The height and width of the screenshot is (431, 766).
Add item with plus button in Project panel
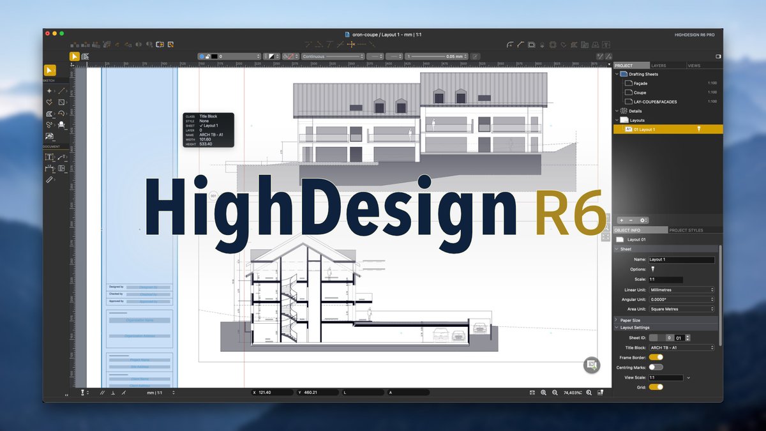click(621, 220)
